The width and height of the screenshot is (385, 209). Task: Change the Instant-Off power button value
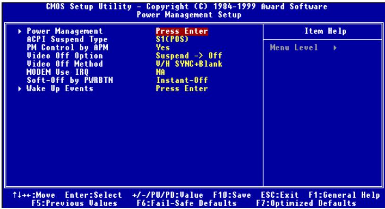tap(182, 80)
